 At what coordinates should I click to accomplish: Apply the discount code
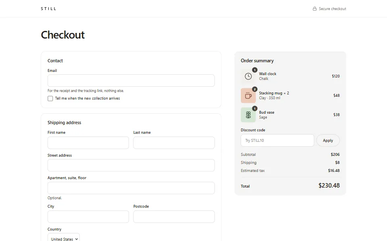click(328, 141)
